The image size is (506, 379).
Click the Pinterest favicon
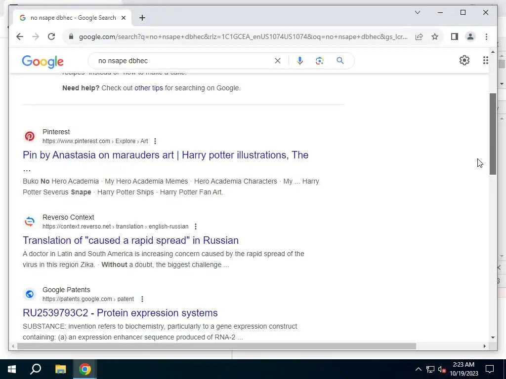[x=30, y=136]
